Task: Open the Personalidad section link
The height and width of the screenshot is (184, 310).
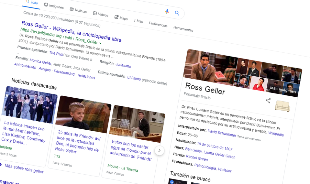Action: 64,72
